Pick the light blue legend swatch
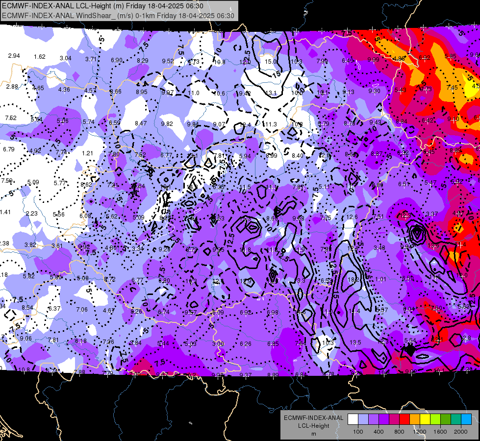 click(363, 419)
